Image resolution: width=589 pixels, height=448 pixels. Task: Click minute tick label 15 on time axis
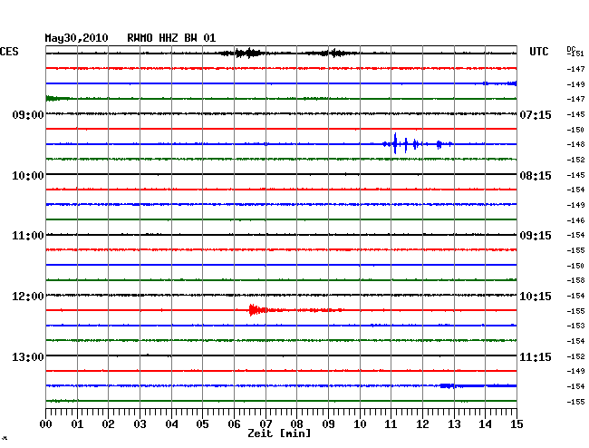pyautogui.click(x=517, y=424)
